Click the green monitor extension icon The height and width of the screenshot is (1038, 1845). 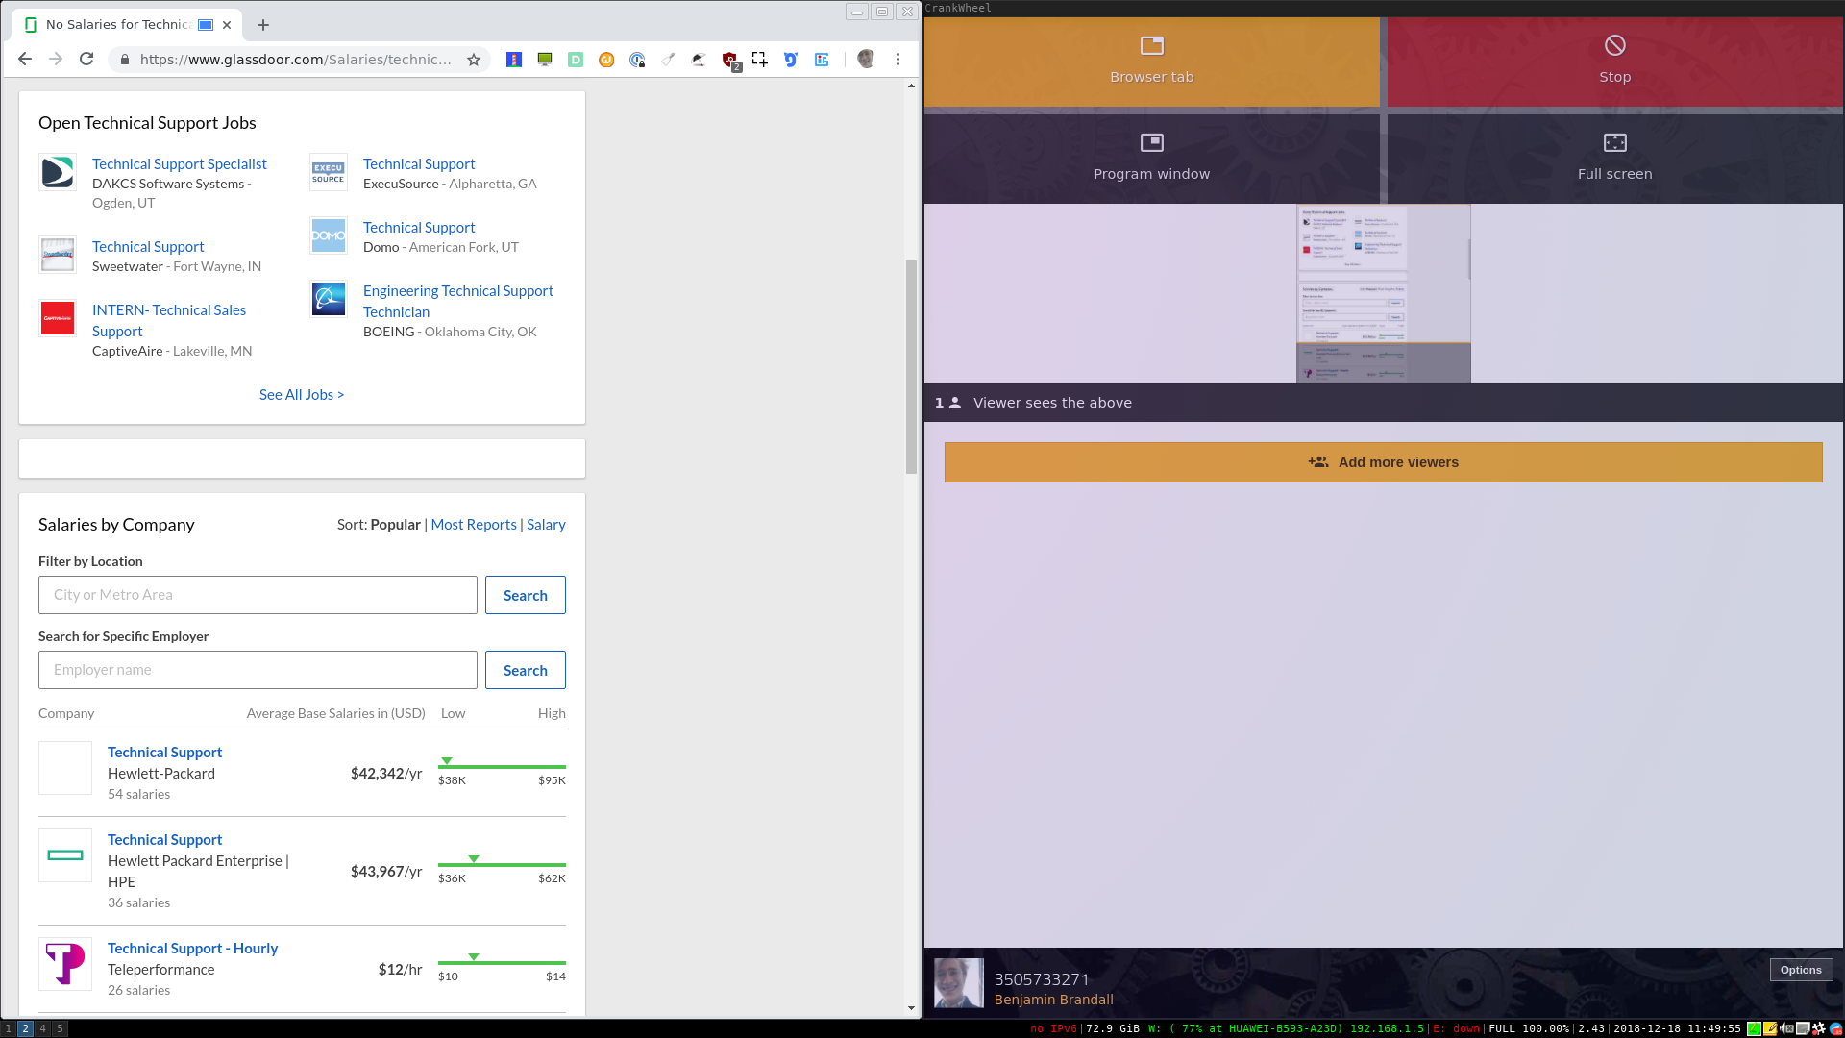(x=545, y=60)
